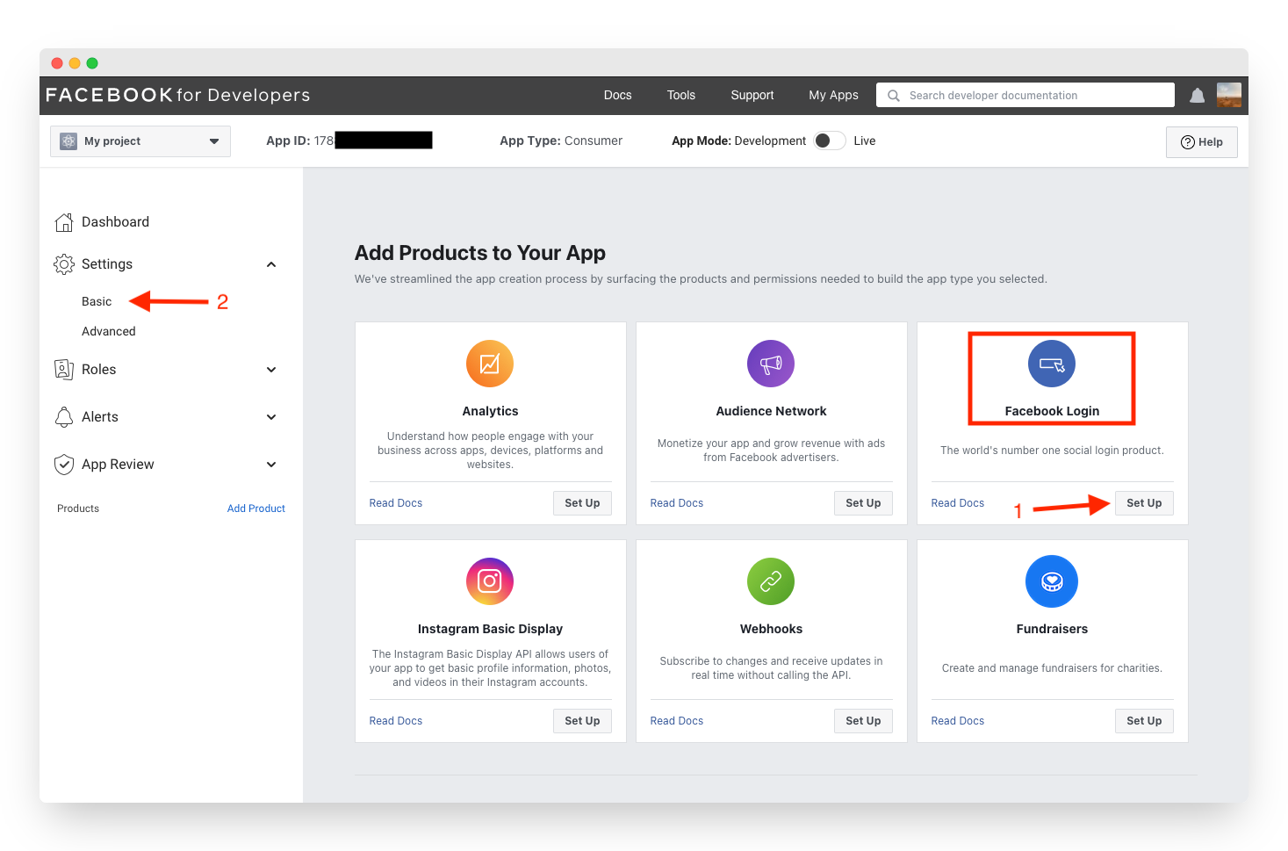This screenshot has height=851, width=1288.
Task: Select Basic under Settings
Action: (97, 301)
